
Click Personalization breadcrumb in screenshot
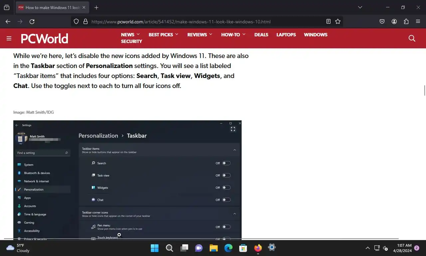[98, 136]
